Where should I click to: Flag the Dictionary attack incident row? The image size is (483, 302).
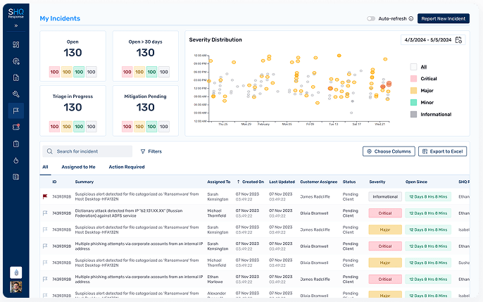click(45, 213)
